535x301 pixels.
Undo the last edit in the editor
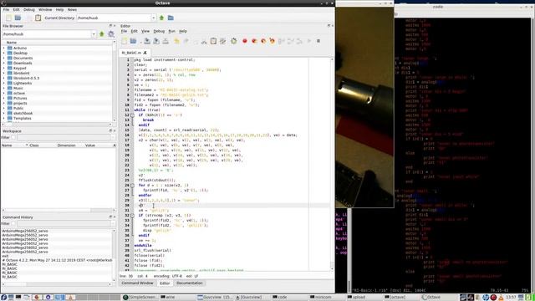click(176, 41)
